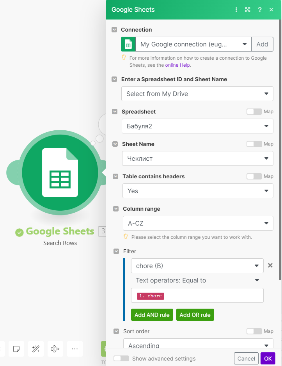This screenshot has width=282, height=366.
Task: Open the Чеклист sheet name dropdown
Action: 198,158
